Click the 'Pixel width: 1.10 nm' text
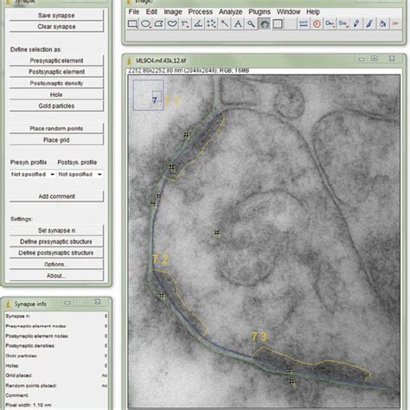This screenshot has height=410, width=410. pos(29,405)
